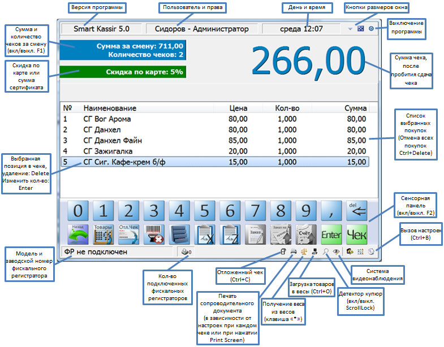Select the row 'СГ Зажигалка'
Image resolution: width=444 pixels, height=347 pixels.
point(215,151)
